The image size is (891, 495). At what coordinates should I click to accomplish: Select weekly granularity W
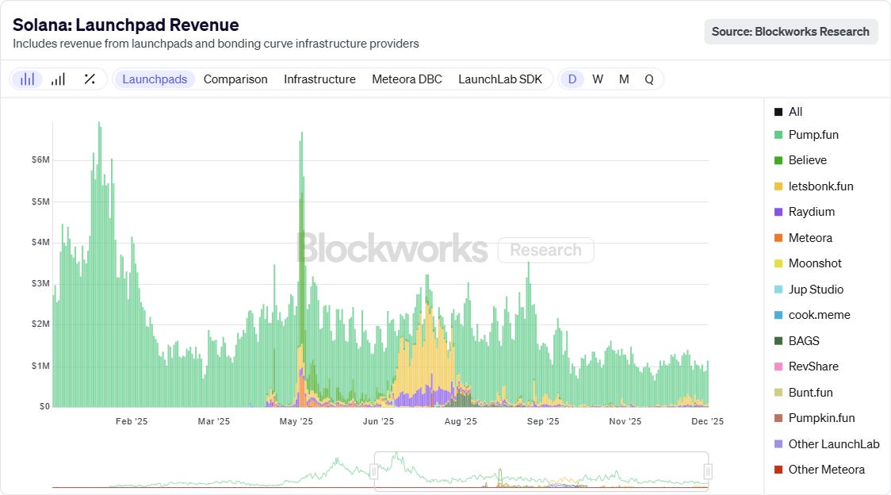tap(598, 79)
